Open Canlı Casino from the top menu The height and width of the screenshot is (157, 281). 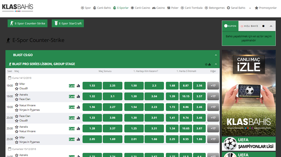click(140, 8)
